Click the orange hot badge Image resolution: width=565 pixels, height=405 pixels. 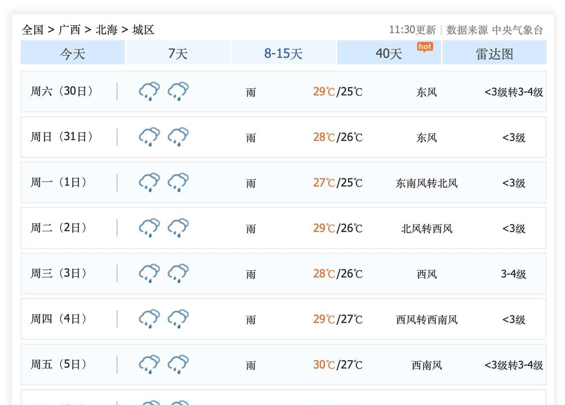425,47
